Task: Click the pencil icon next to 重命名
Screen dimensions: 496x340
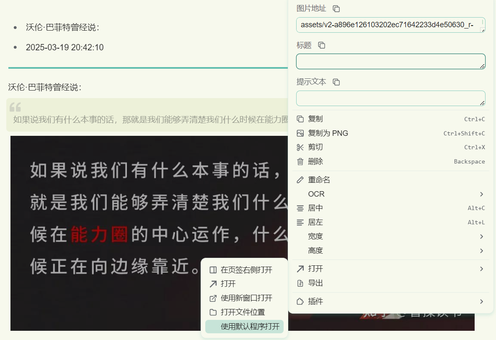Action: pyautogui.click(x=300, y=180)
